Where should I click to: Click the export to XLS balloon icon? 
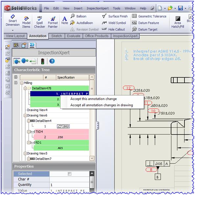(33, 61)
